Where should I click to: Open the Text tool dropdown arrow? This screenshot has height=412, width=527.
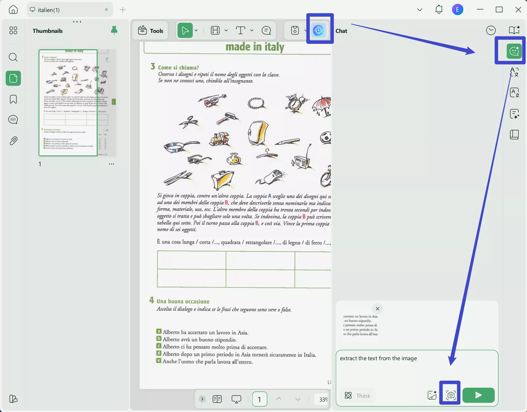pos(252,30)
